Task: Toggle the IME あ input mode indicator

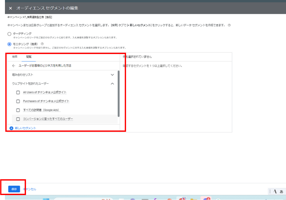Action: click(281, 191)
